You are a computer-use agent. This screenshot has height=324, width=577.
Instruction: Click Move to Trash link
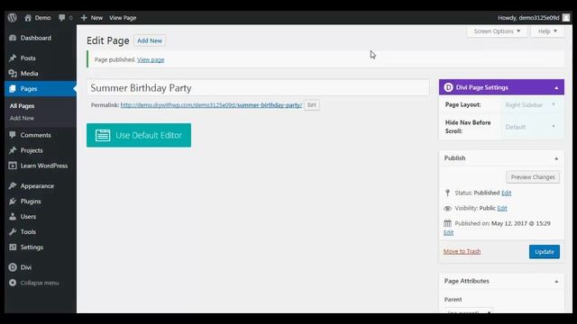[x=462, y=252]
